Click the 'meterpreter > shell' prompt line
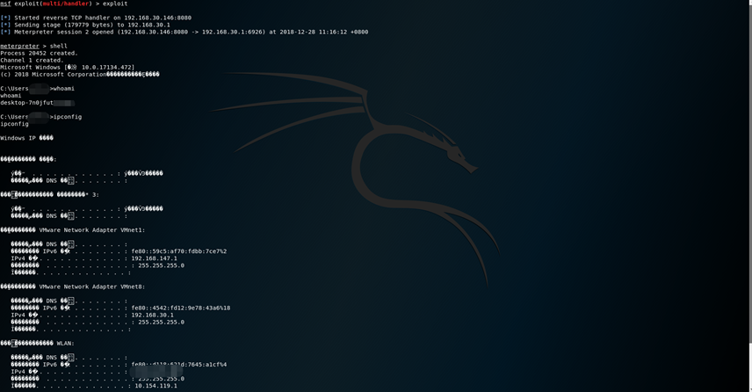This screenshot has height=392, width=752. [33, 46]
